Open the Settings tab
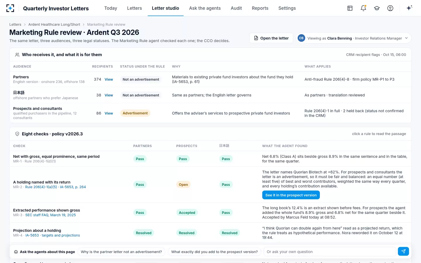 pos(287,8)
